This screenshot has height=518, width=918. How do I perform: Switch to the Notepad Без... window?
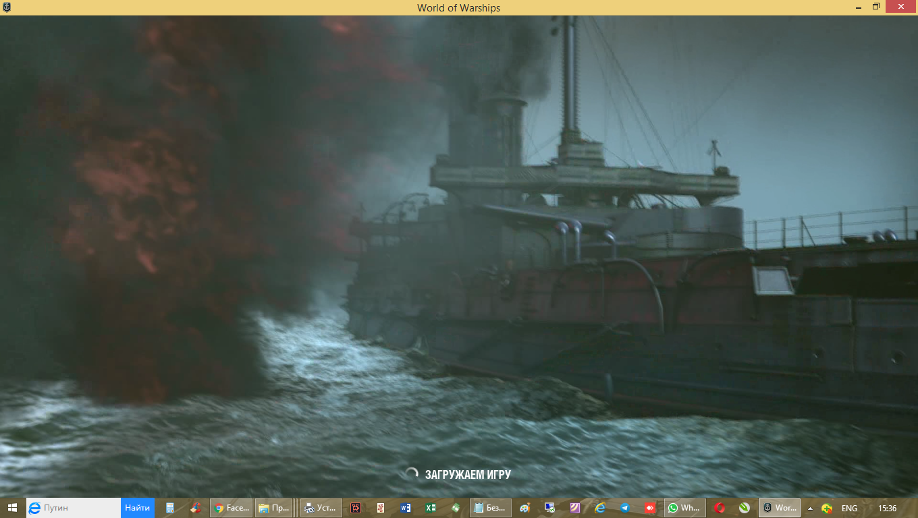491,508
